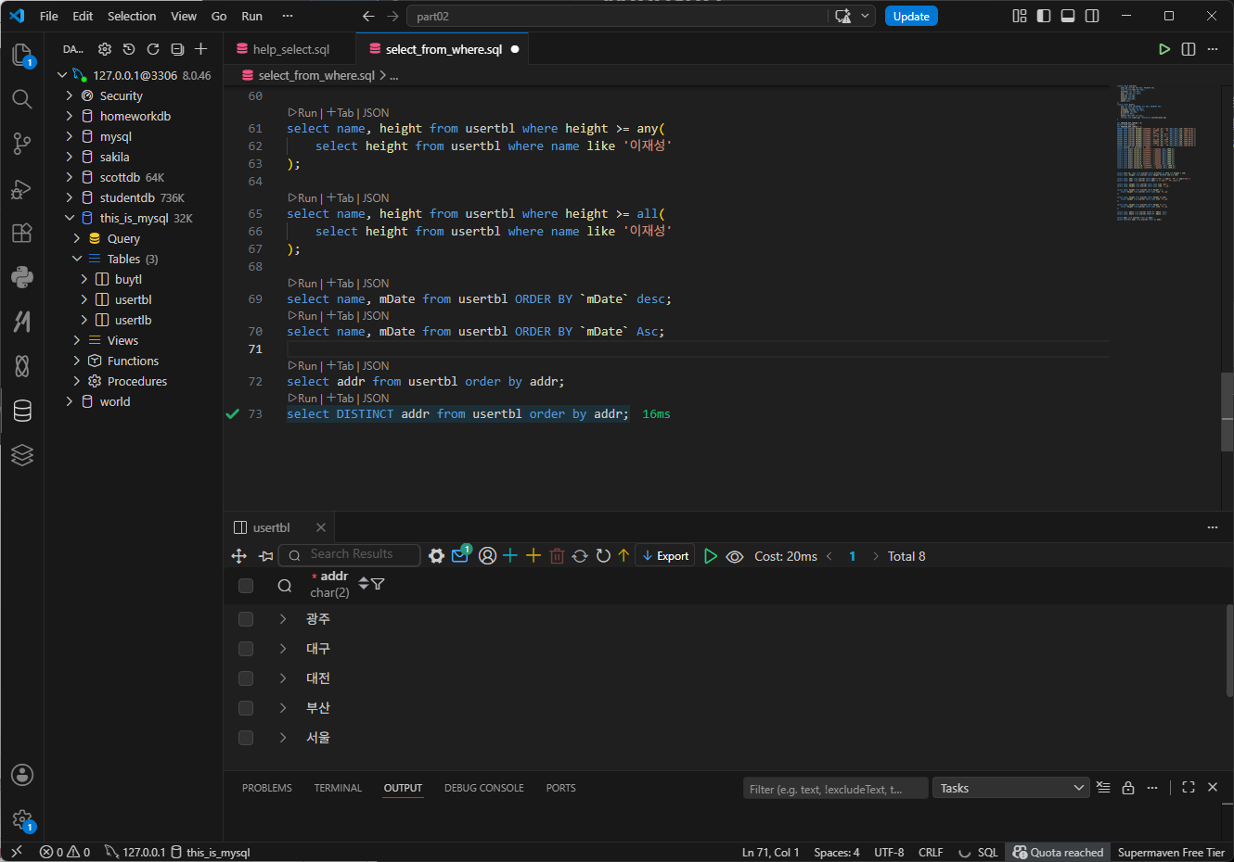1234x862 pixels.
Task: Collapse all nodes in database panel
Action: click(x=177, y=49)
